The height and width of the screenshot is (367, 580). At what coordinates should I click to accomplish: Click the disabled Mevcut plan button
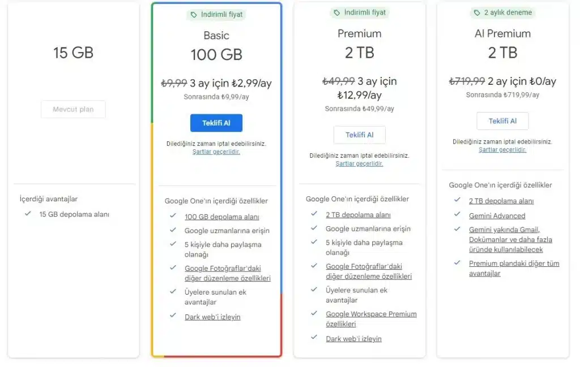[x=73, y=109]
